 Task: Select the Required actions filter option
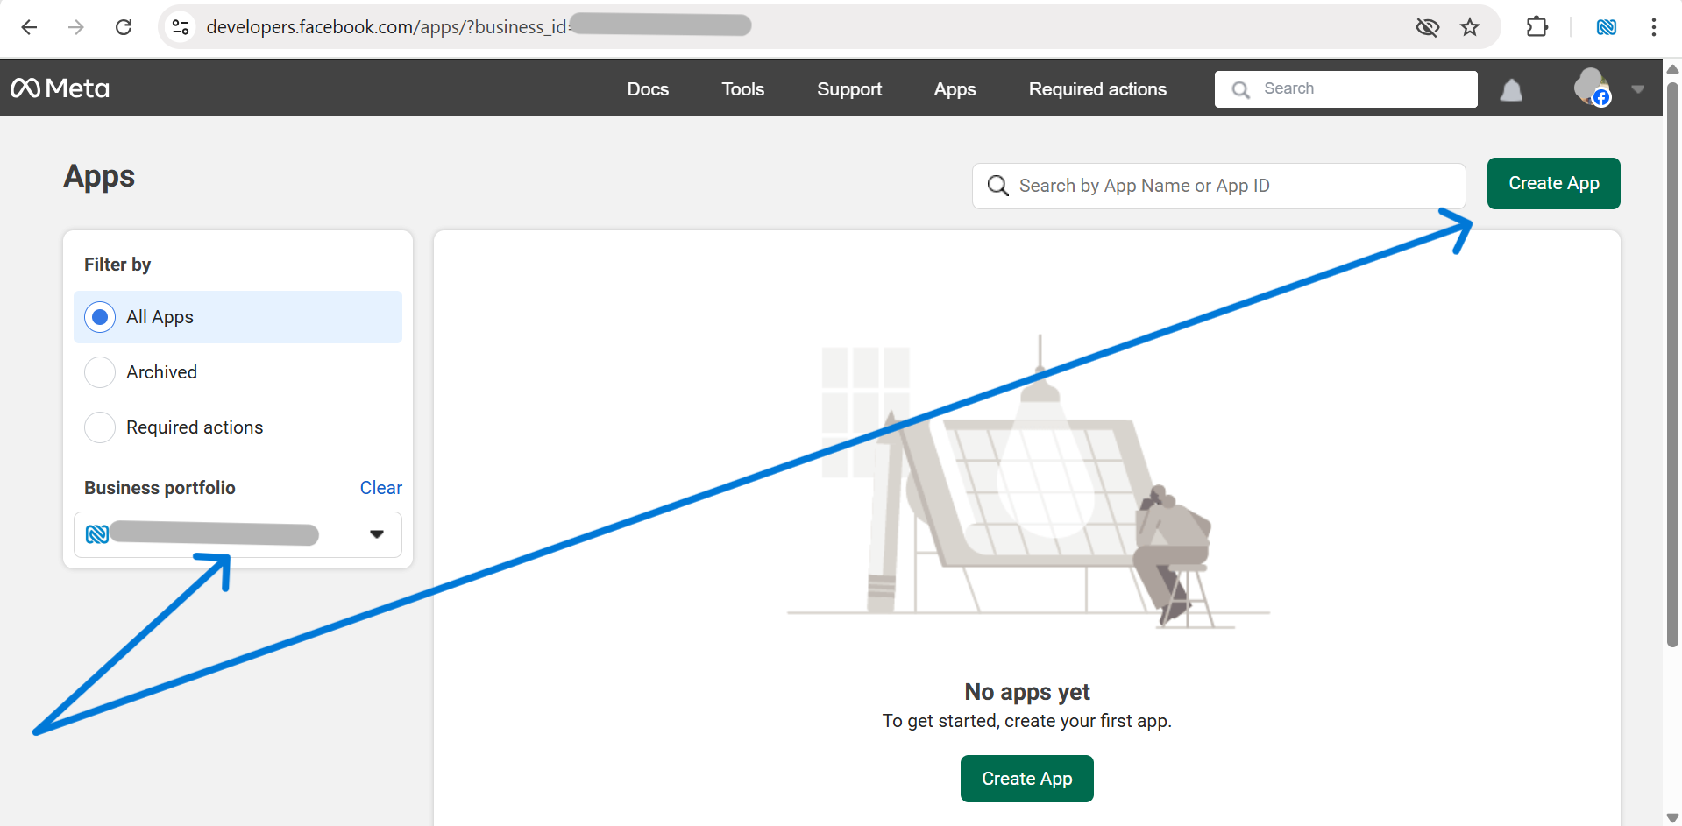tap(99, 427)
